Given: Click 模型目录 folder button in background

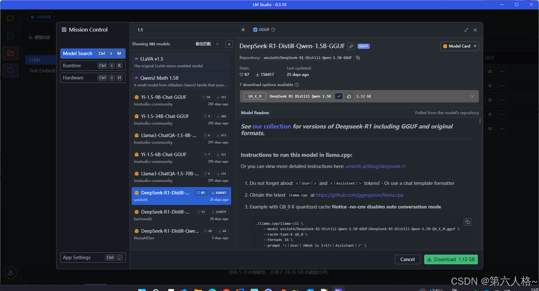Looking at the screenshot, I should [x=40, y=38].
